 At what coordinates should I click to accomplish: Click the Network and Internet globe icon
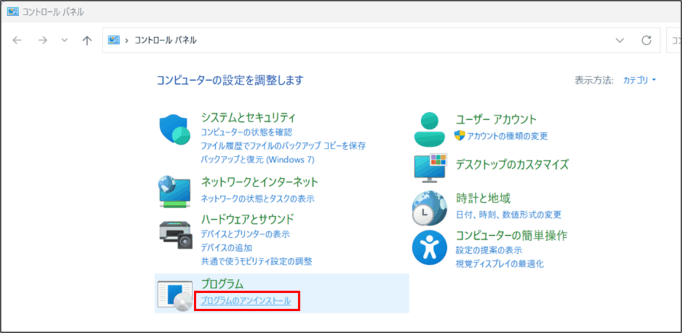tap(175, 190)
